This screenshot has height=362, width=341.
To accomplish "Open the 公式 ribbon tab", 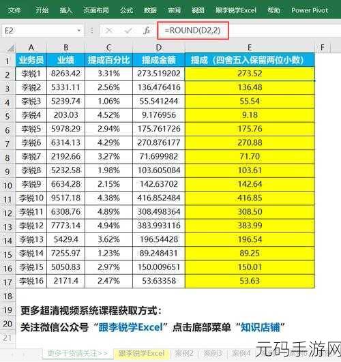I will point(126,10).
